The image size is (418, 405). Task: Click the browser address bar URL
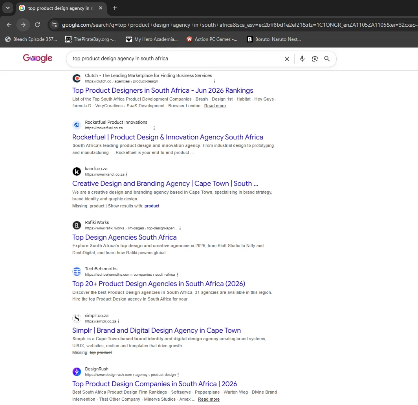[239, 25]
